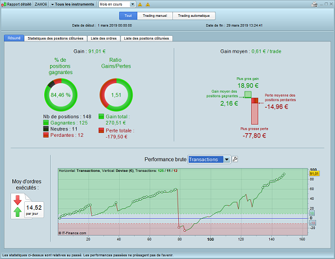
Task: Open the wrench settings icon beside Transactions
Action: click(x=235, y=160)
